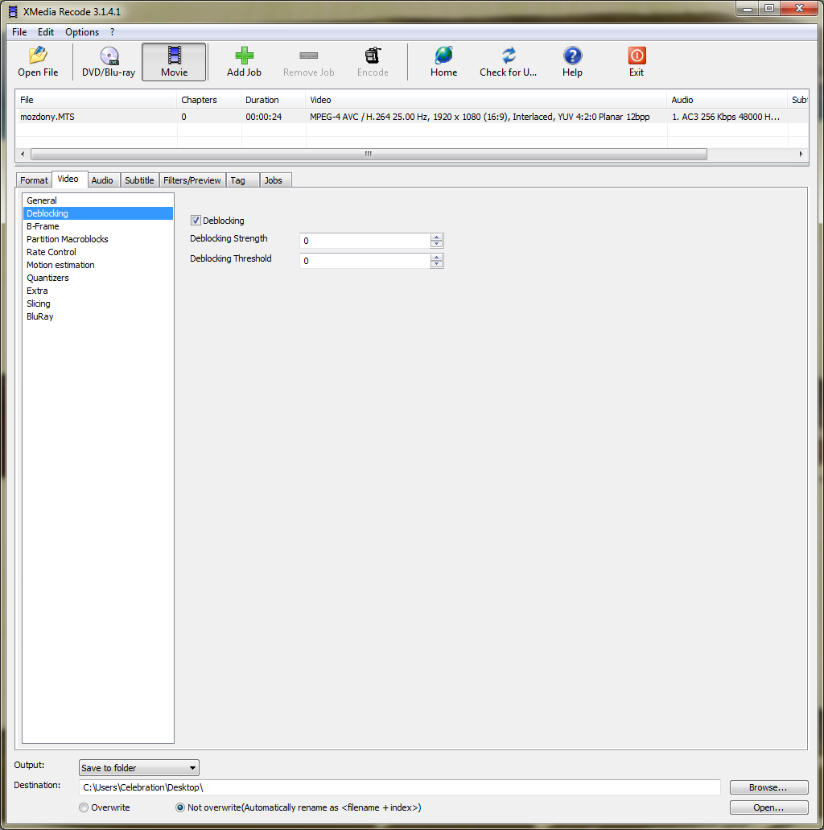
Task: Click the red Exit icon
Action: (637, 55)
